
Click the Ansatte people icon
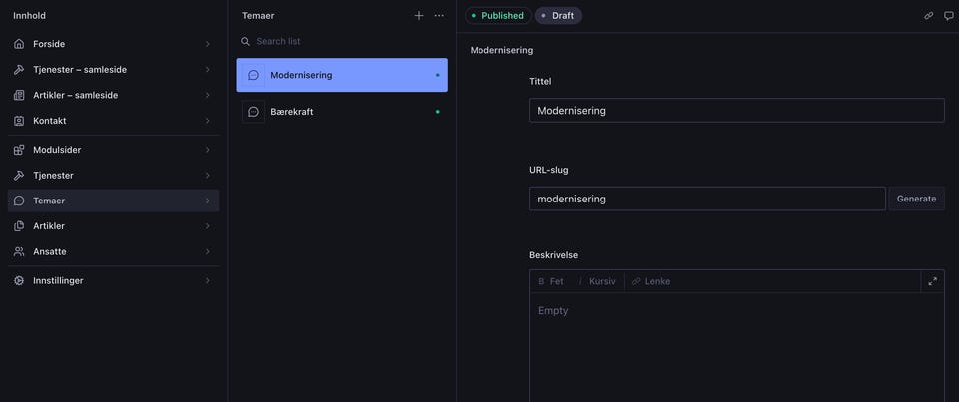(19, 252)
